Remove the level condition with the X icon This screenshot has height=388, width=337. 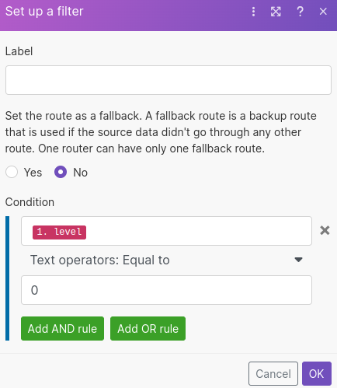click(325, 230)
